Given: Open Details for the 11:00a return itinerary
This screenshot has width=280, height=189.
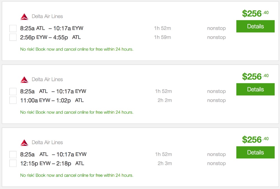Looking at the screenshot, I should [255, 89].
